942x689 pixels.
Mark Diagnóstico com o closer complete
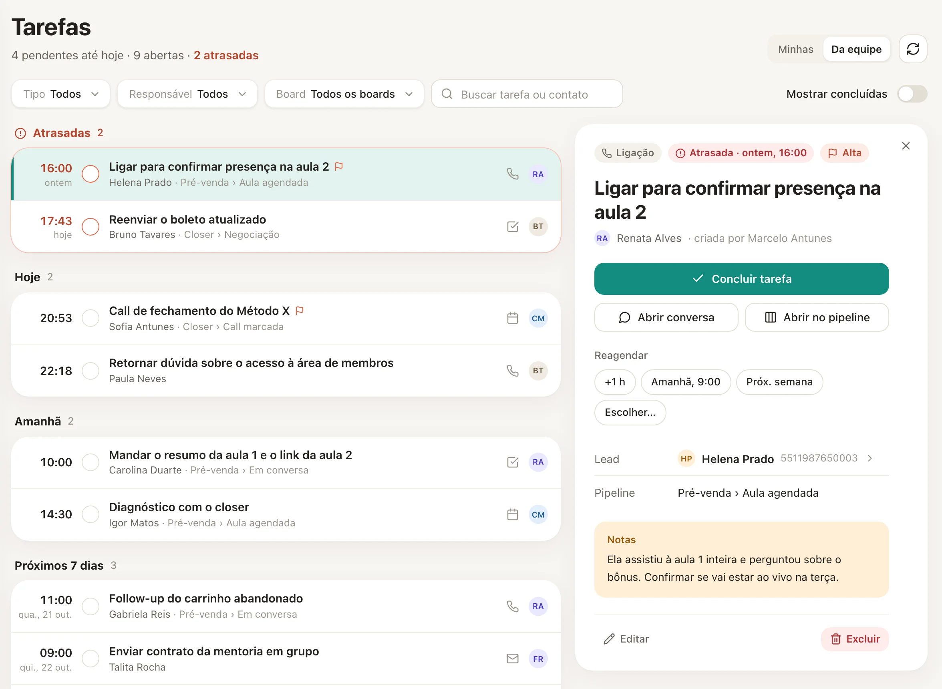(91, 515)
